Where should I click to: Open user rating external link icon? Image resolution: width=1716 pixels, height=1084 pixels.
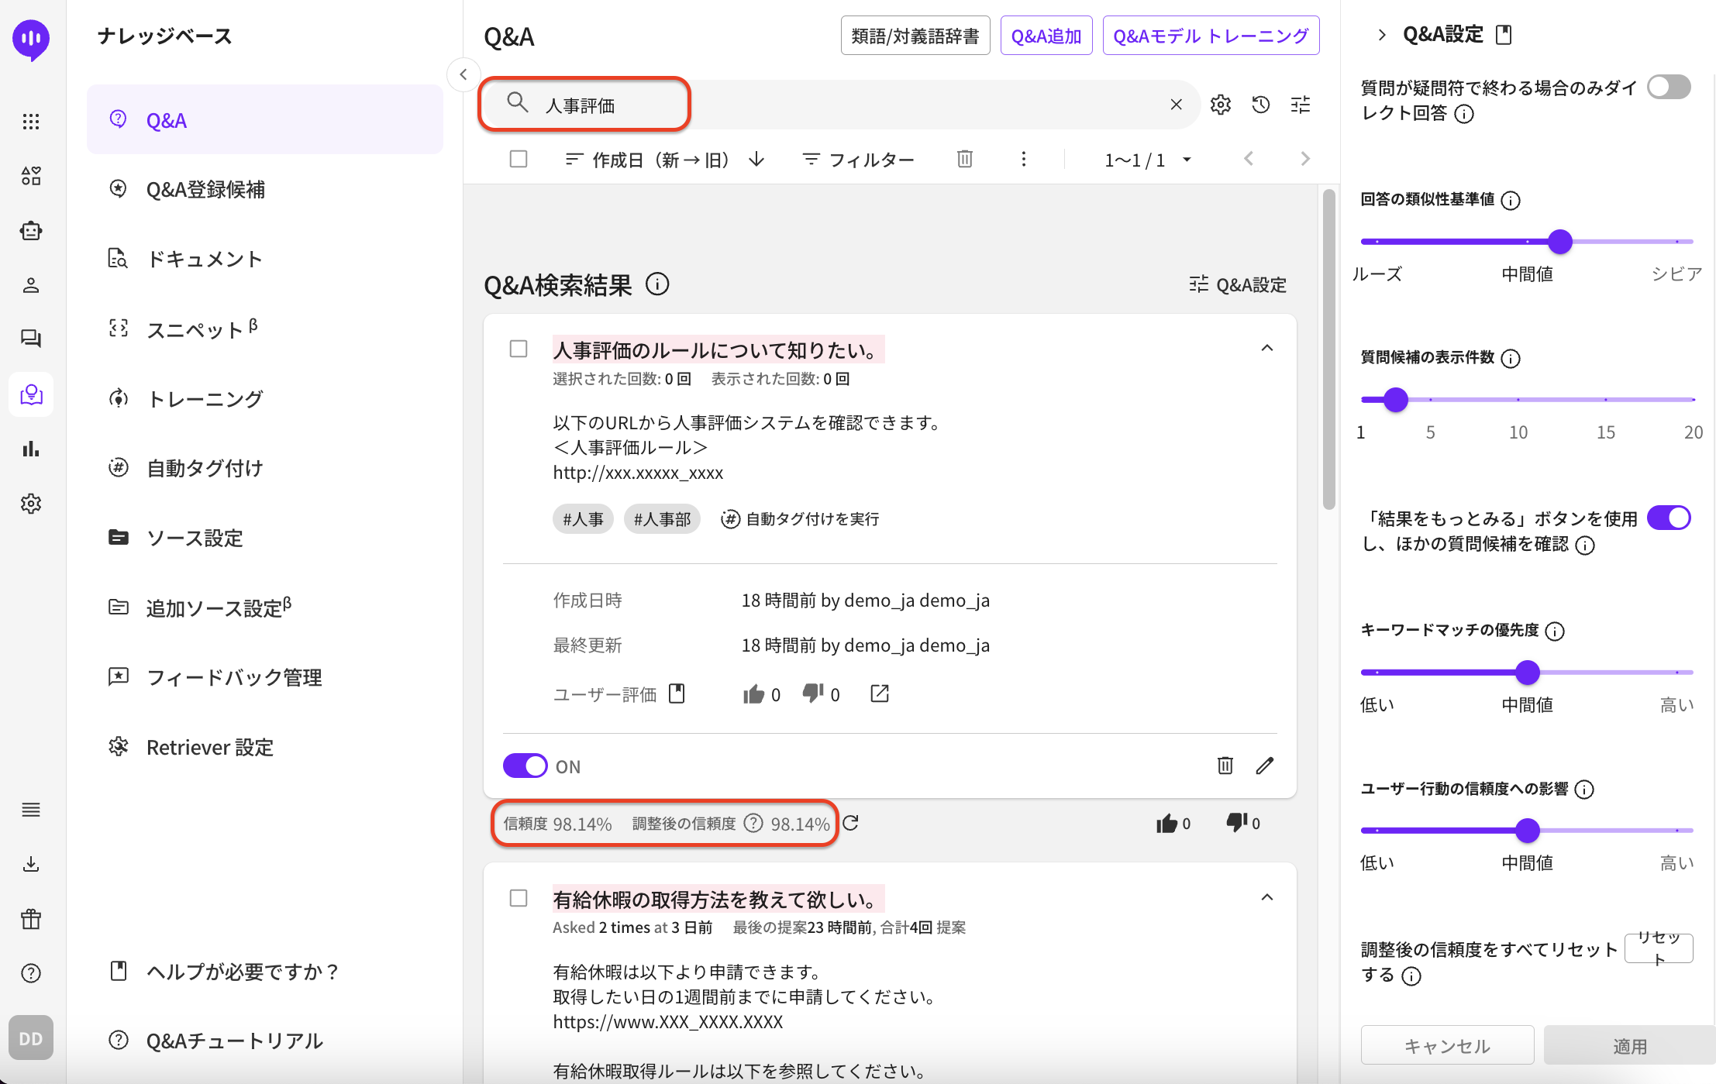coord(879,693)
